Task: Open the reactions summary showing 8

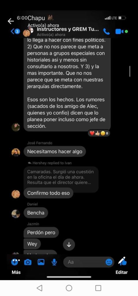Action: [99, 134]
